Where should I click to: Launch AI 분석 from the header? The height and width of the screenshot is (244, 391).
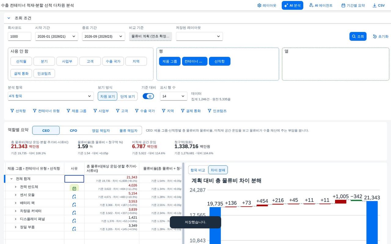pos(292,5)
